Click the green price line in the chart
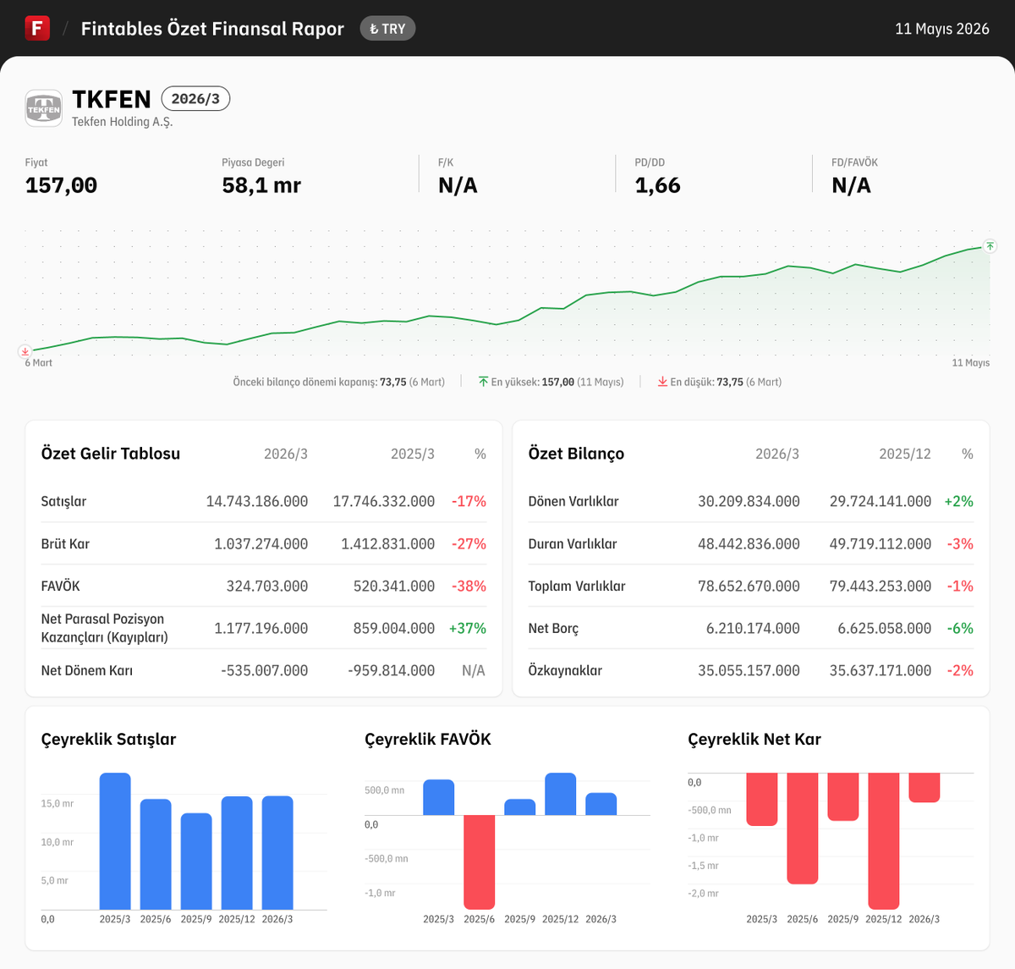The image size is (1015, 969). coord(507,322)
